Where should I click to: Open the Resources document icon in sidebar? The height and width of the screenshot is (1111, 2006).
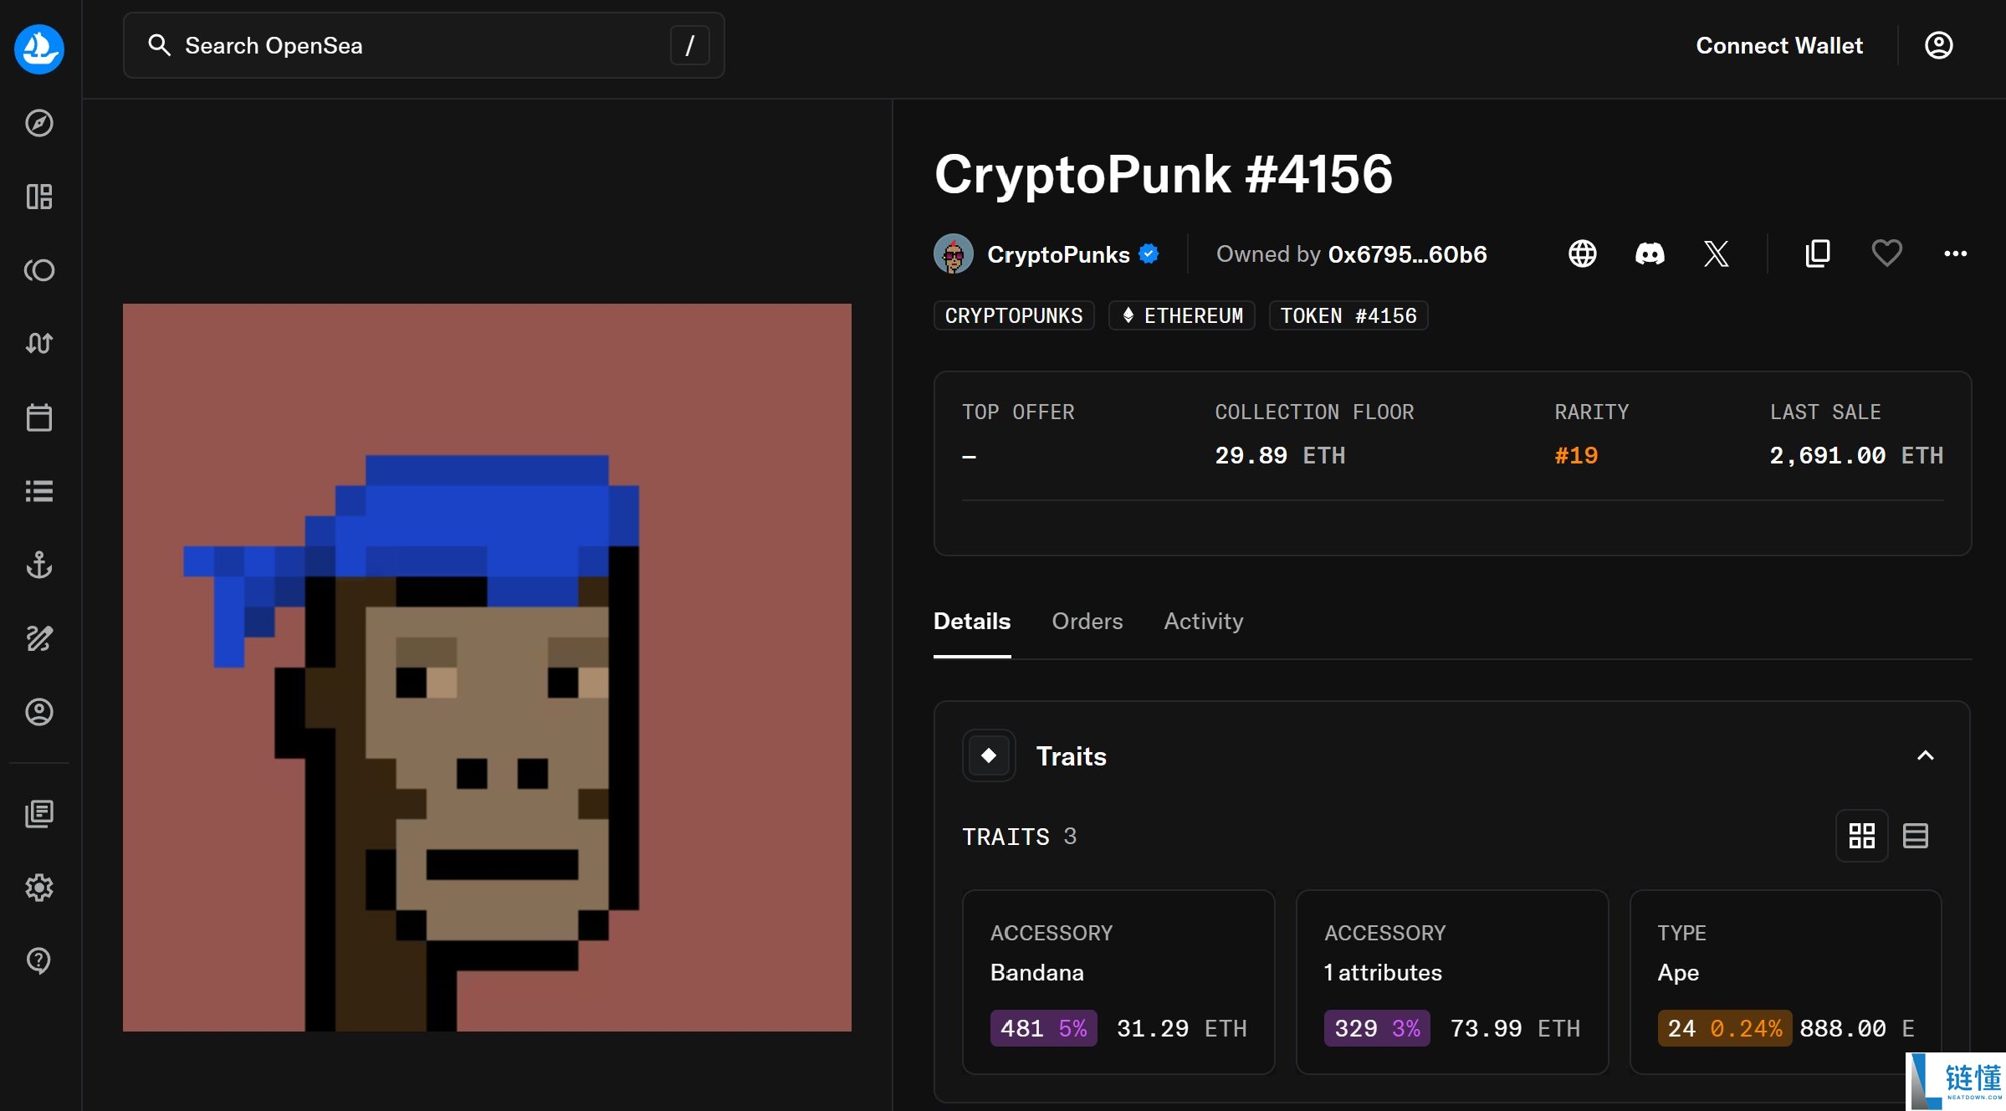tap(39, 813)
